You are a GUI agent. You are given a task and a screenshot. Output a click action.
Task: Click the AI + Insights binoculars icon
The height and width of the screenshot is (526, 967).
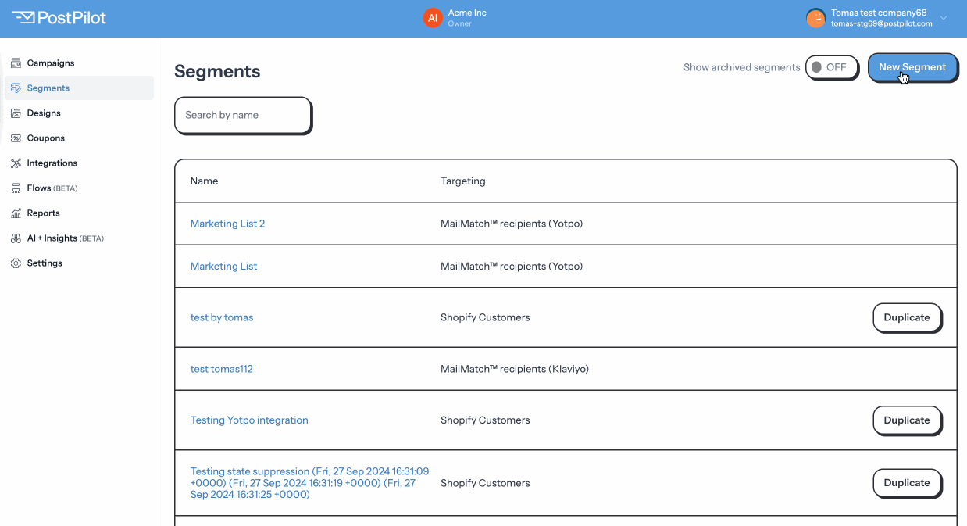pos(16,238)
